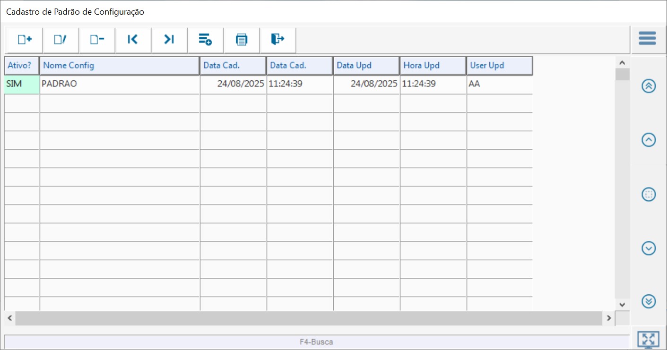
Task: Click the new record toolbar icon
Action: tap(25, 40)
